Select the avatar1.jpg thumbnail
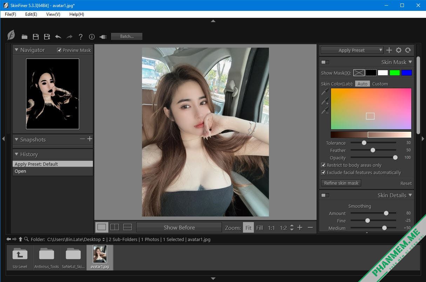 (100, 257)
